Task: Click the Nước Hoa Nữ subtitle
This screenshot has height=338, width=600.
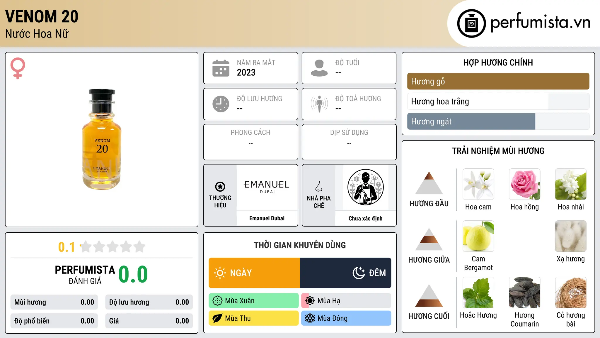Action: click(37, 34)
